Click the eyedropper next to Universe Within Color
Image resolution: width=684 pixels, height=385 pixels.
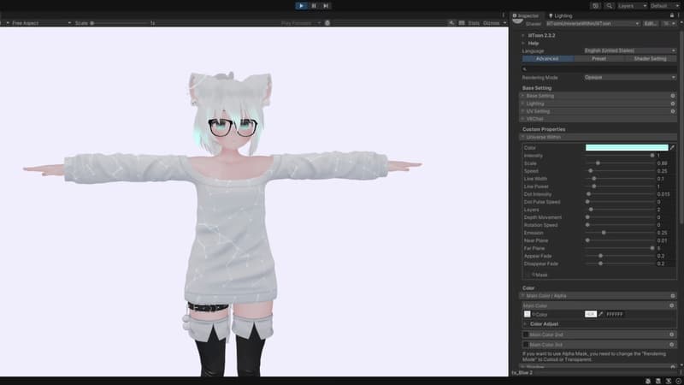(x=672, y=148)
